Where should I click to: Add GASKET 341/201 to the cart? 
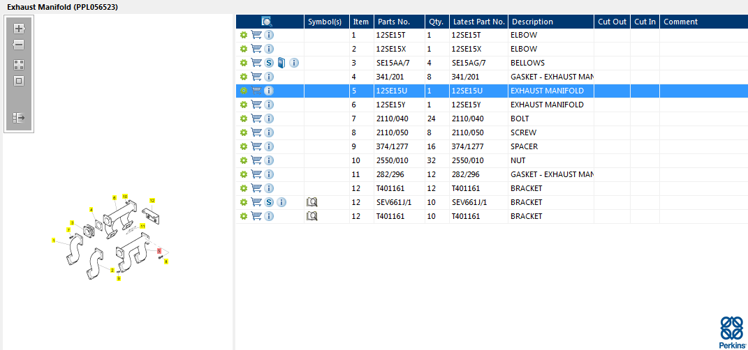[x=256, y=77]
